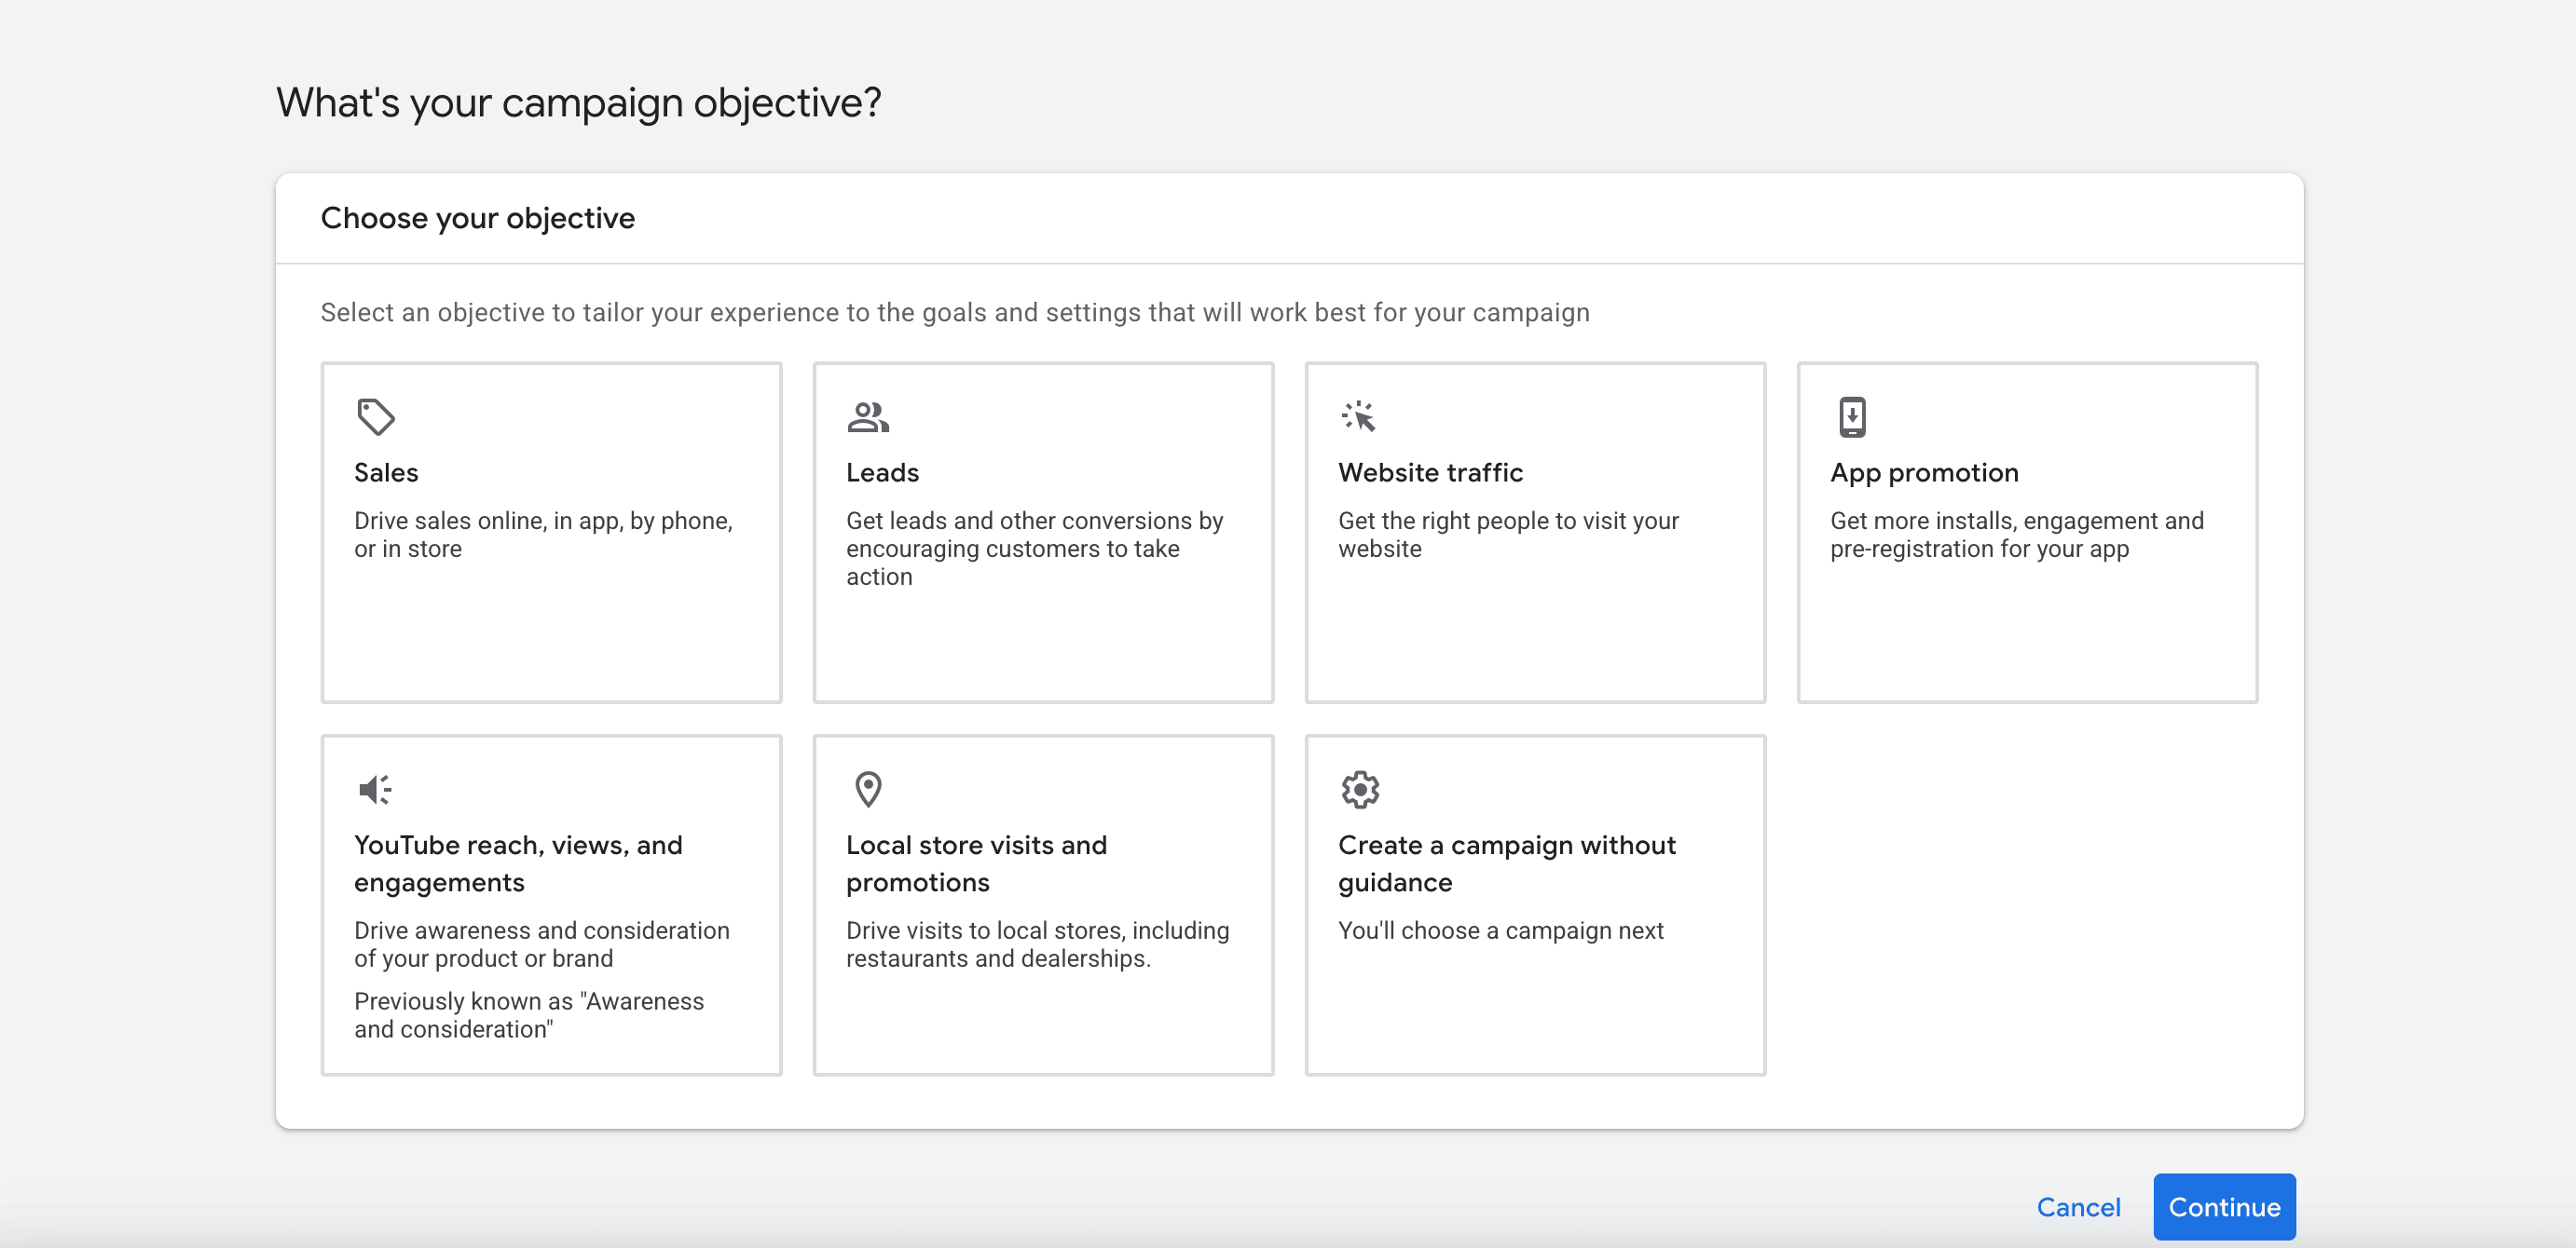The height and width of the screenshot is (1248, 2576).
Task: Click 'What's your campaign objective?' page heading
Action: [579, 103]
